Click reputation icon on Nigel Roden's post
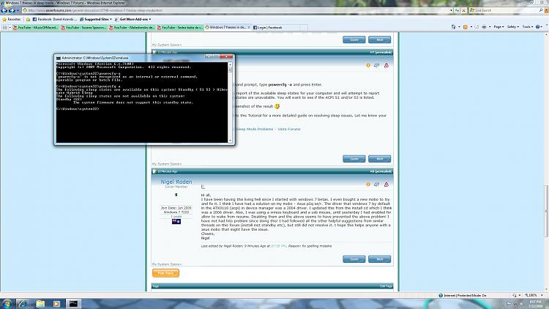This screenshot has height=309, width=549. click(368, 185)
